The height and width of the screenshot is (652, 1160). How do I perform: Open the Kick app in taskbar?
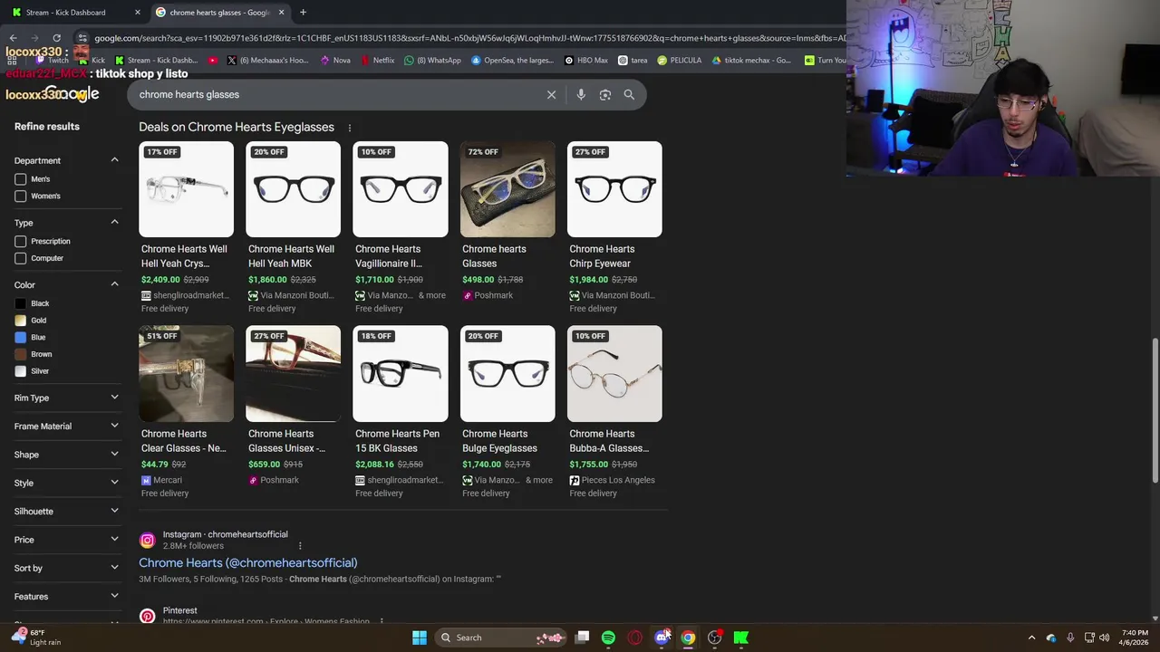tap(741, 638)
